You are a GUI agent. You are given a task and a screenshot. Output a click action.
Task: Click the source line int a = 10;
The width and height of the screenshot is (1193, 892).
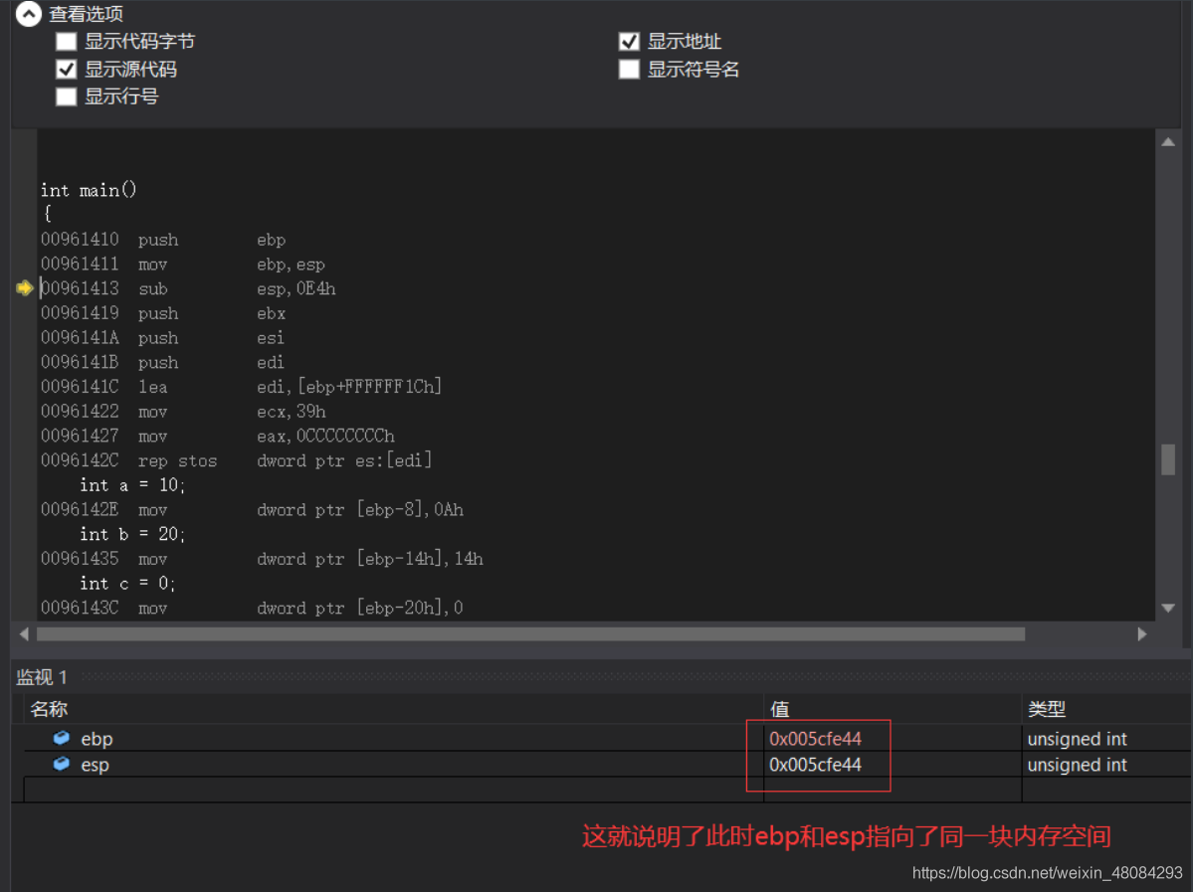click(132, 485)
